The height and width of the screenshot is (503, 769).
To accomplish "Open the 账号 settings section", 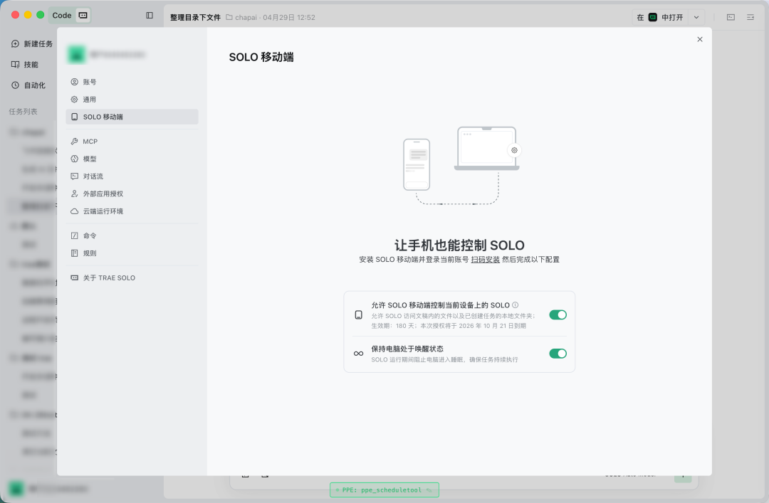I will 132,82.
